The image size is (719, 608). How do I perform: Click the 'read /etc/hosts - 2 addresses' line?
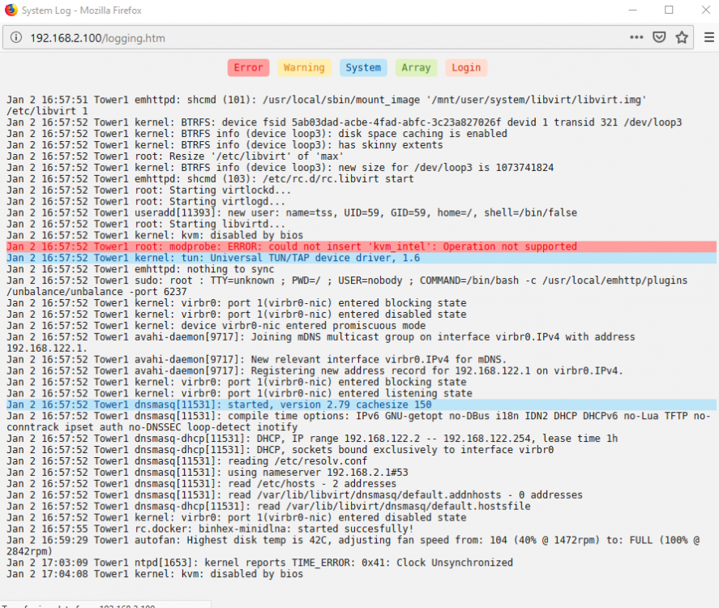click(x=201, y=484)
